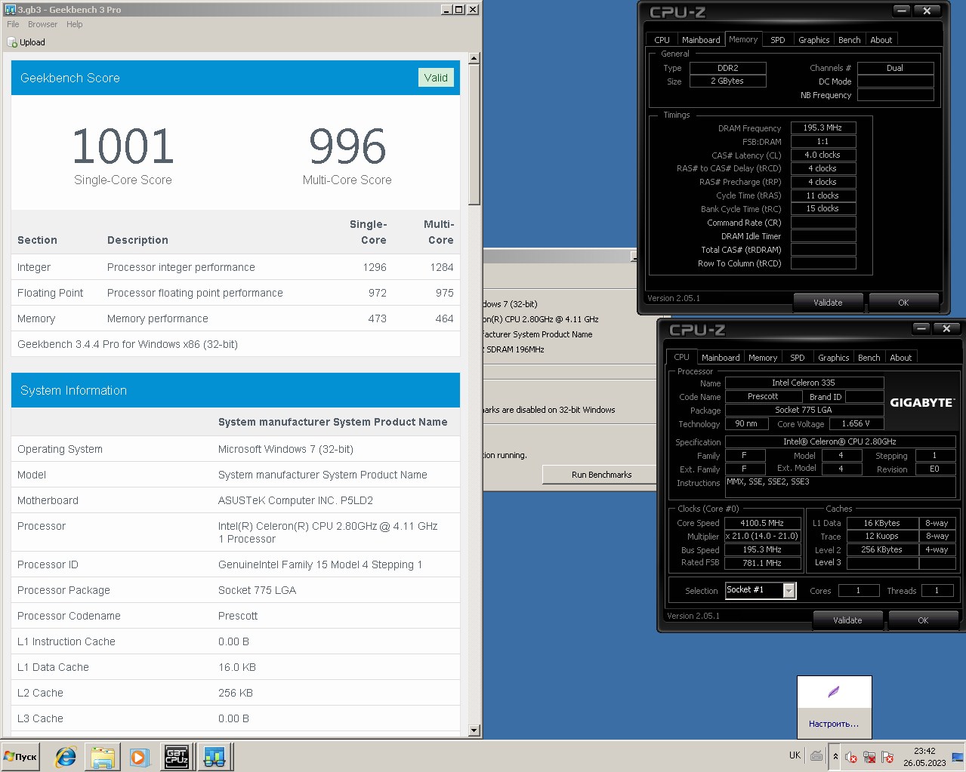Viewport: 966px width, 772px height.
Task: Click the Geekbench vertical scrollbar thumb
Action: 474,134
